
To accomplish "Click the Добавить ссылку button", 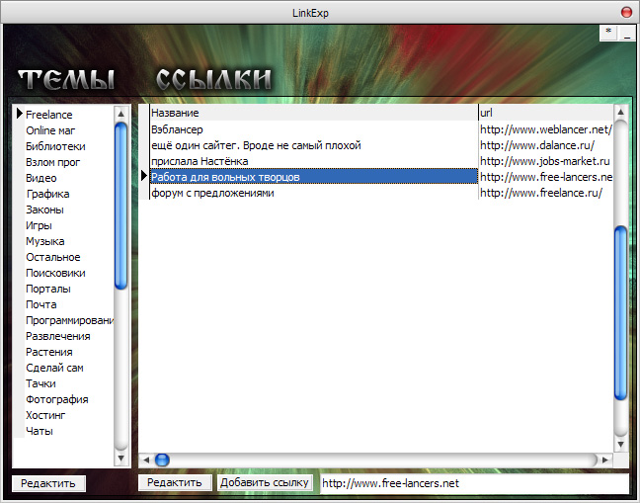I will tap(265, 482).
